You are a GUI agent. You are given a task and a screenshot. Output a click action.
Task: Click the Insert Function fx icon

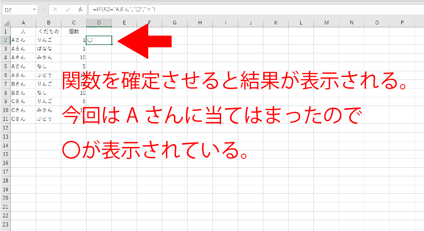click(81, 9)
